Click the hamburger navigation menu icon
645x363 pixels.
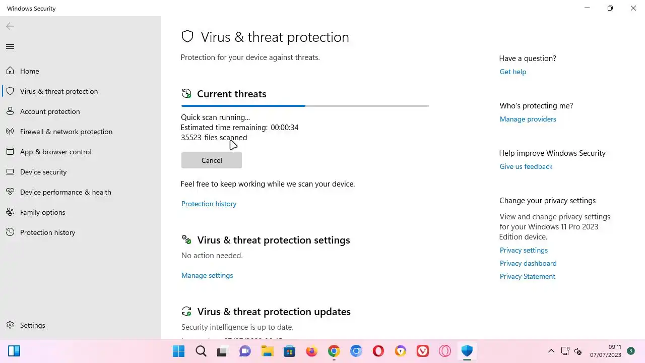point(10,47)
